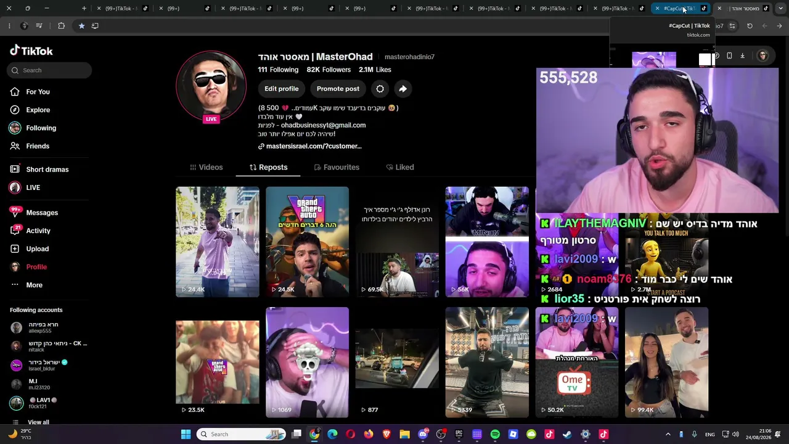Open the TikTok home logo
Viewport: 789px width, 444px height.
pos(31,51)
